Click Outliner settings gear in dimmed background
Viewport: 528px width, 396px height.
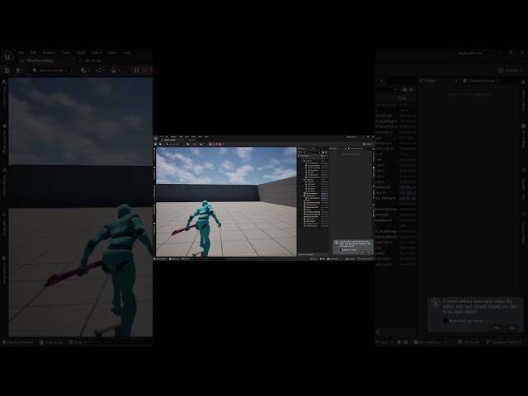tap(411, 90)
